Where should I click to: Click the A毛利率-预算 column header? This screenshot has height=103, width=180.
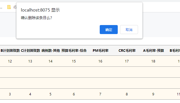point(153,51)
